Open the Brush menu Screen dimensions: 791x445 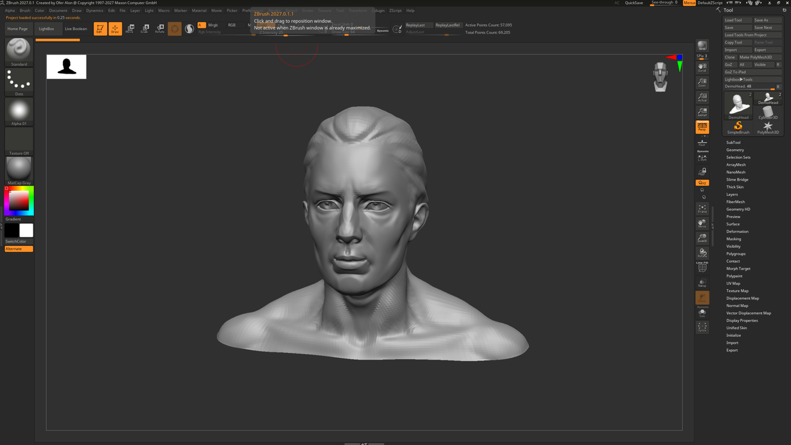coord(25,11)
